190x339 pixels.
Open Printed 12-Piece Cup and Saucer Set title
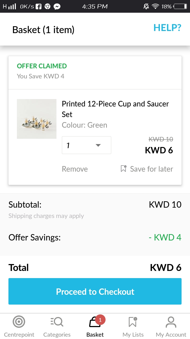point(115,109)
